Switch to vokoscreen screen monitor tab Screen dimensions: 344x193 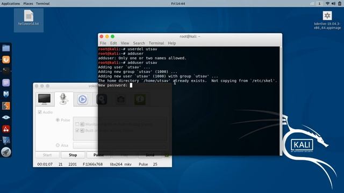click(44, 99)
